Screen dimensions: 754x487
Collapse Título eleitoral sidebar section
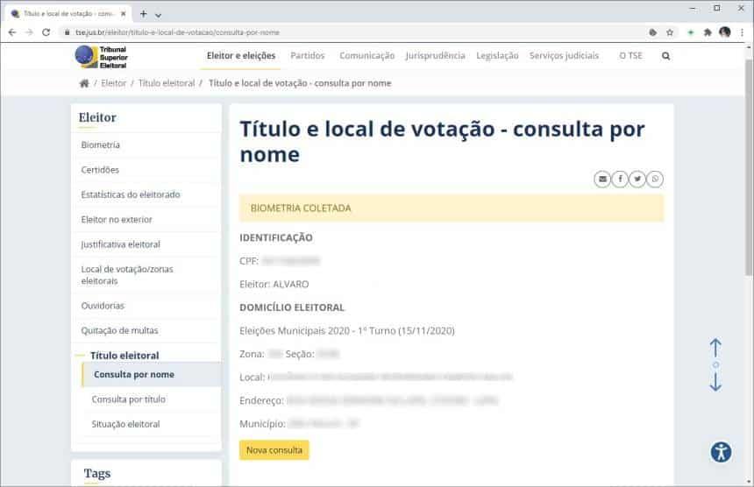click(124, 356)
